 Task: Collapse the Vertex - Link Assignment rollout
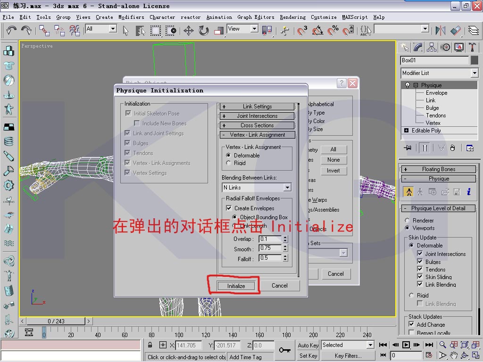click(x=257, y=135)
